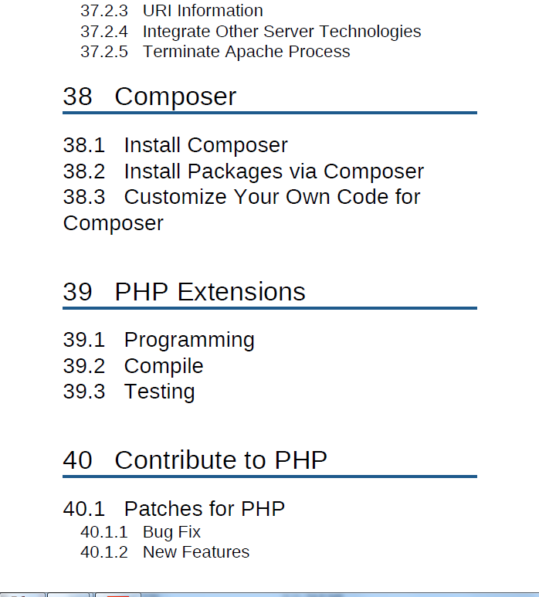The height and width of the screenshot is (597, 539).
Task: Open 39.3 Testing section
Action: (129, 392)
